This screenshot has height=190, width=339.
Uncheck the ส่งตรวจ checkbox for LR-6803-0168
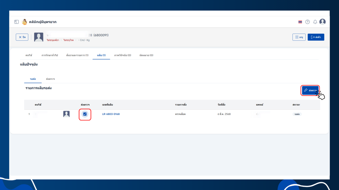(x=85, y=114)
